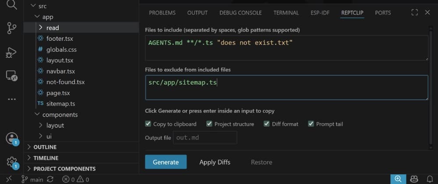This screenshot has height=184, width=438.
Task: Switch to the ESP-IDF tab
Action: coord(320,13)
